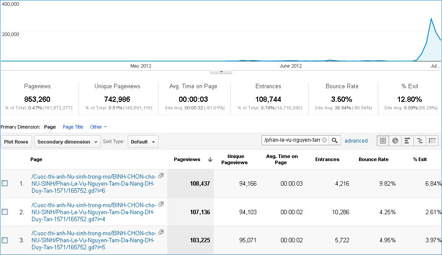
Task: Switch to the pie chart percentage view
Action: coord(395,140)
